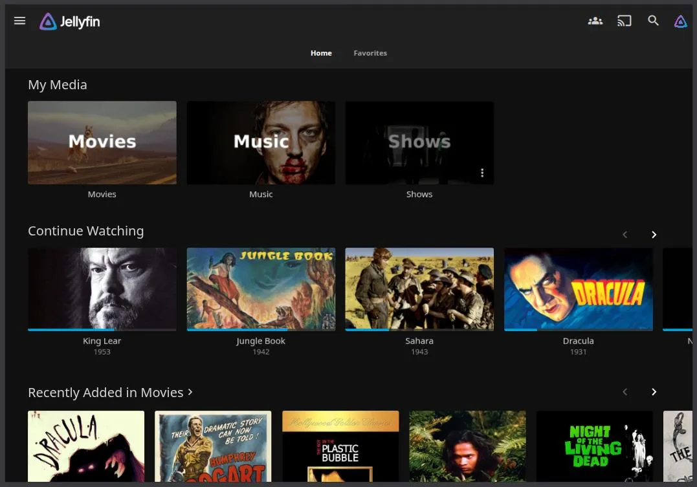The width and height of the screenshot is (697, 487).
Task: Resume Dracula in Continue Watching
Action: pos(579,289)
